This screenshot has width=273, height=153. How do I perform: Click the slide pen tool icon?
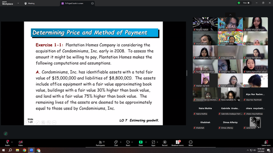coord(38,122)
